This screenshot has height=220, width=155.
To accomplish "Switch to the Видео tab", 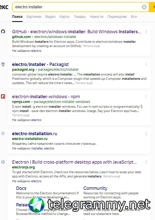I will (50, 17).
